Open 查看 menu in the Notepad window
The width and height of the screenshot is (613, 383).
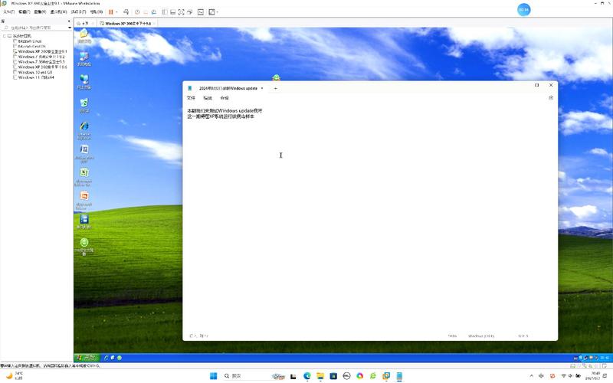coord(225,98)
